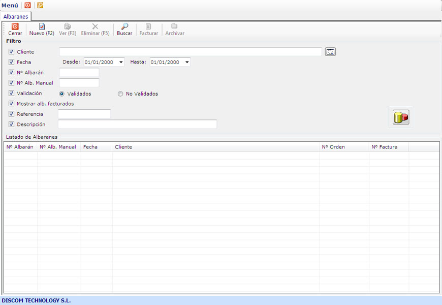Click the red power icon beside Menú
Screen dimensions: 442x305
click(27, 5)
